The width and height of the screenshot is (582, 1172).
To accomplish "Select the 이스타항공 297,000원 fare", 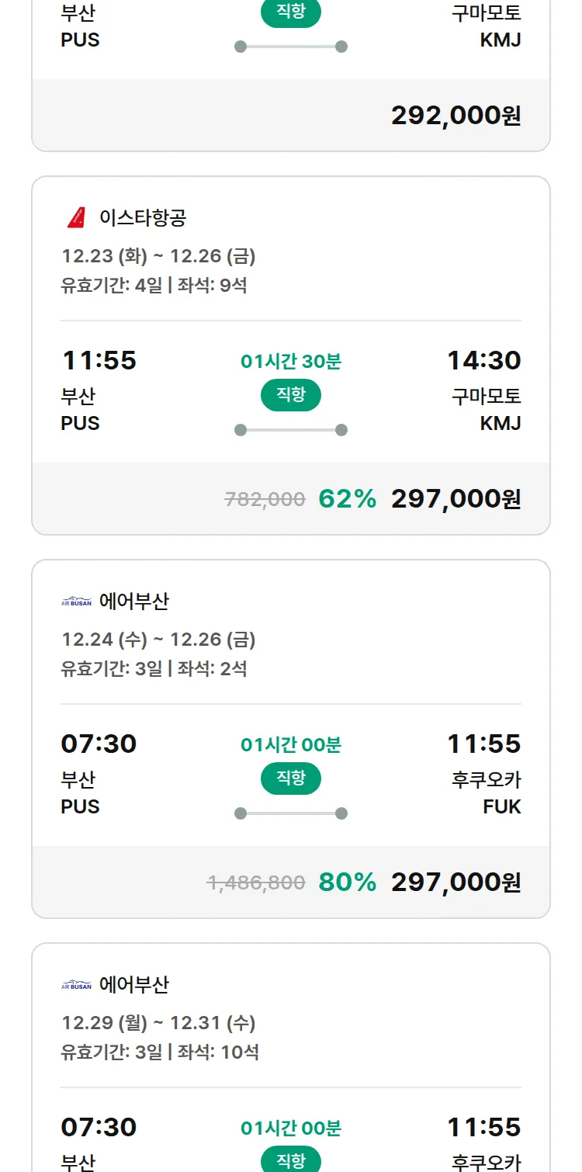I will 456,499.
